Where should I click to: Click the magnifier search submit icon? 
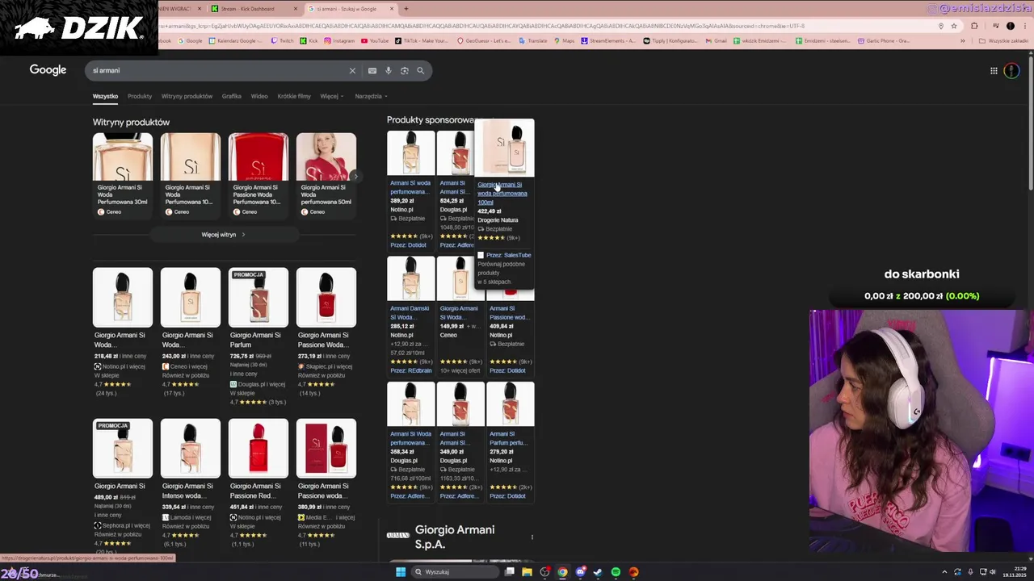click(x=420, y=70)
